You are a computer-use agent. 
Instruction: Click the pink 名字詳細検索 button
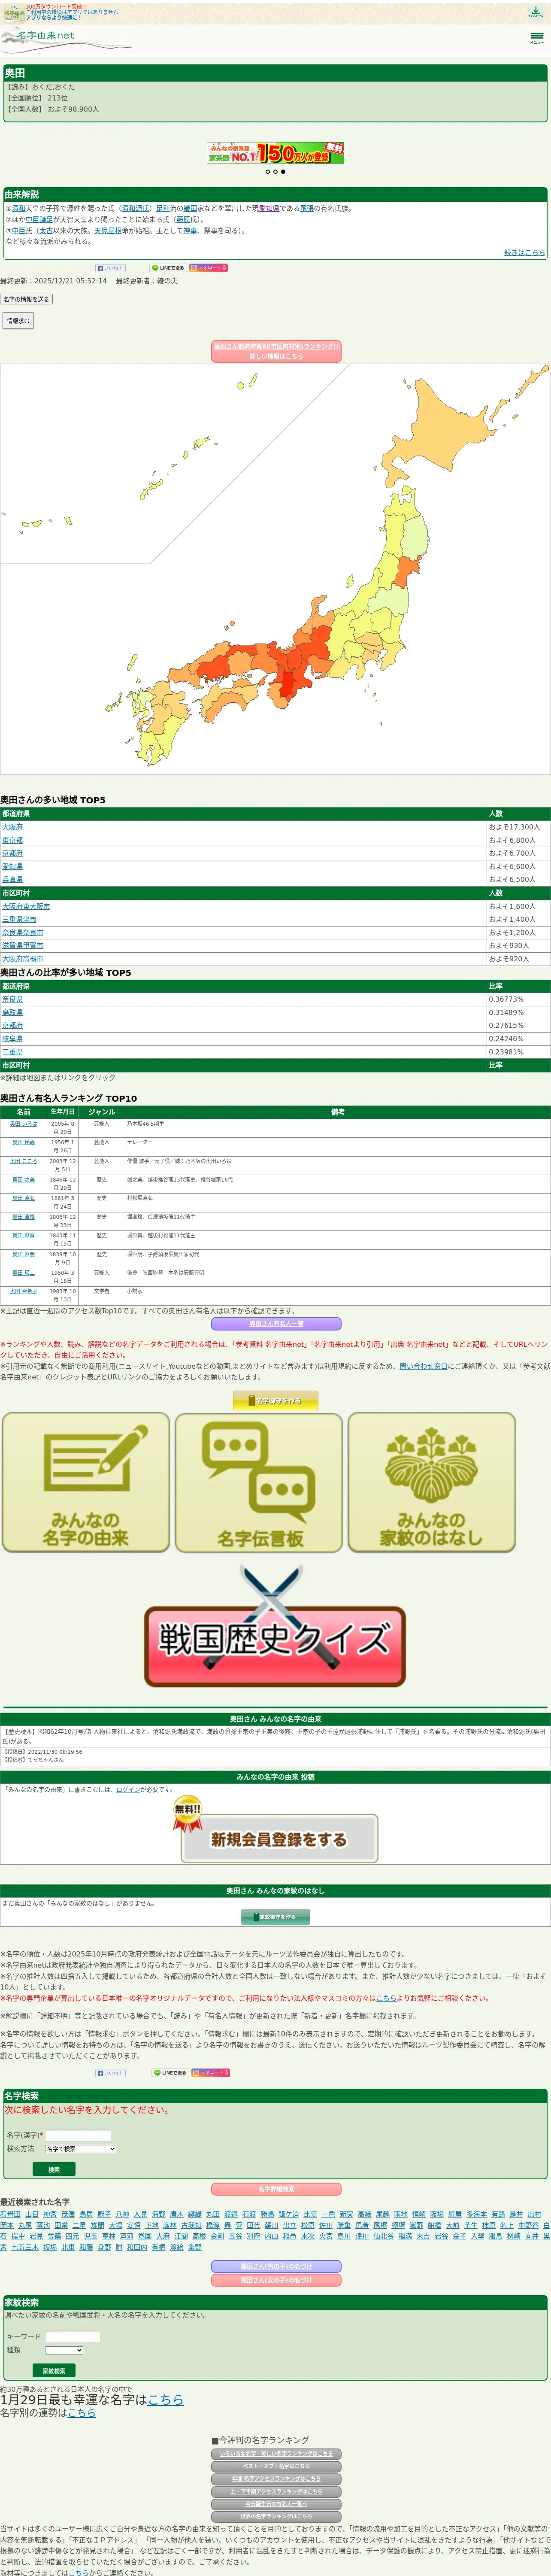pos(276,2190)
